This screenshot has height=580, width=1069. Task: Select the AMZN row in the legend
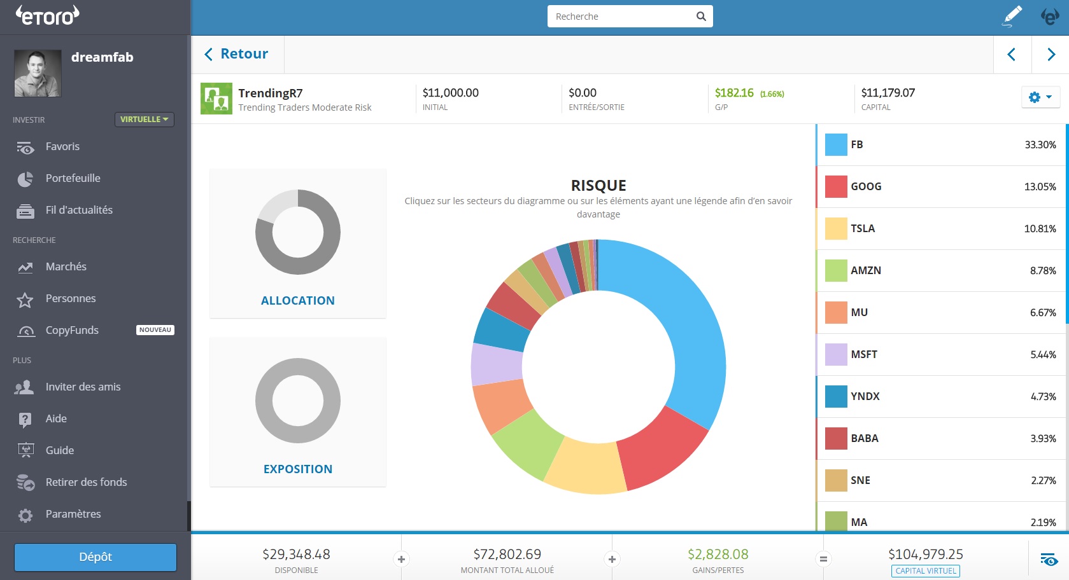click(941, 271)
